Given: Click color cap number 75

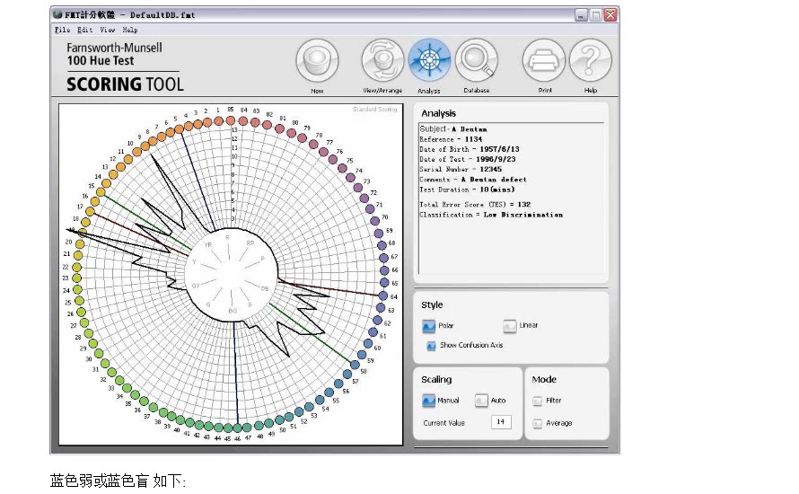Looking at the screenshot, I should 342,169.
